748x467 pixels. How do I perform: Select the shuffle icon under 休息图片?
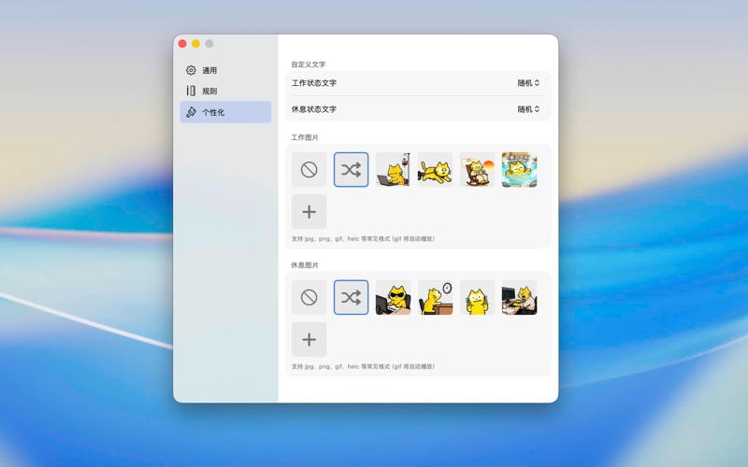coord(352,297)
